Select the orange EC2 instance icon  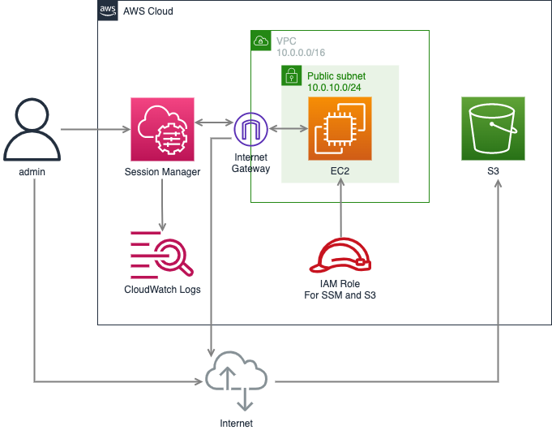pyautogui.click(x=340, y=129)
